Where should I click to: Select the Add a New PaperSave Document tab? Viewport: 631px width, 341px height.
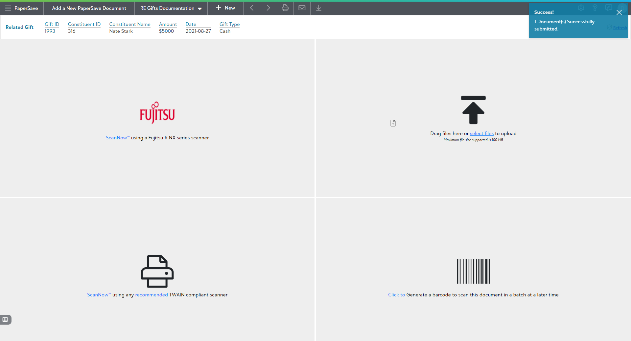click(89, 8)
